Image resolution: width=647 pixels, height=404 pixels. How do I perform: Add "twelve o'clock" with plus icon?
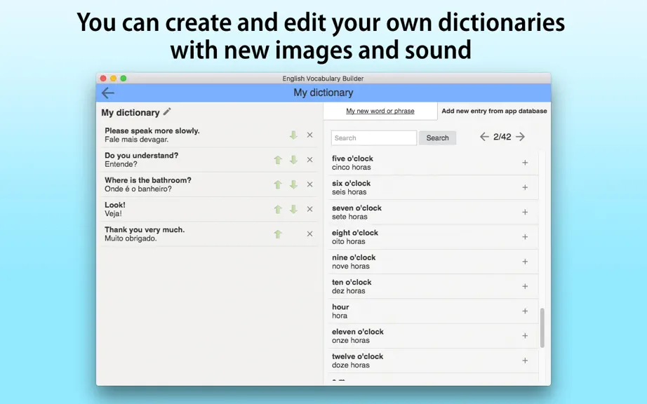(x=525, y=361)
